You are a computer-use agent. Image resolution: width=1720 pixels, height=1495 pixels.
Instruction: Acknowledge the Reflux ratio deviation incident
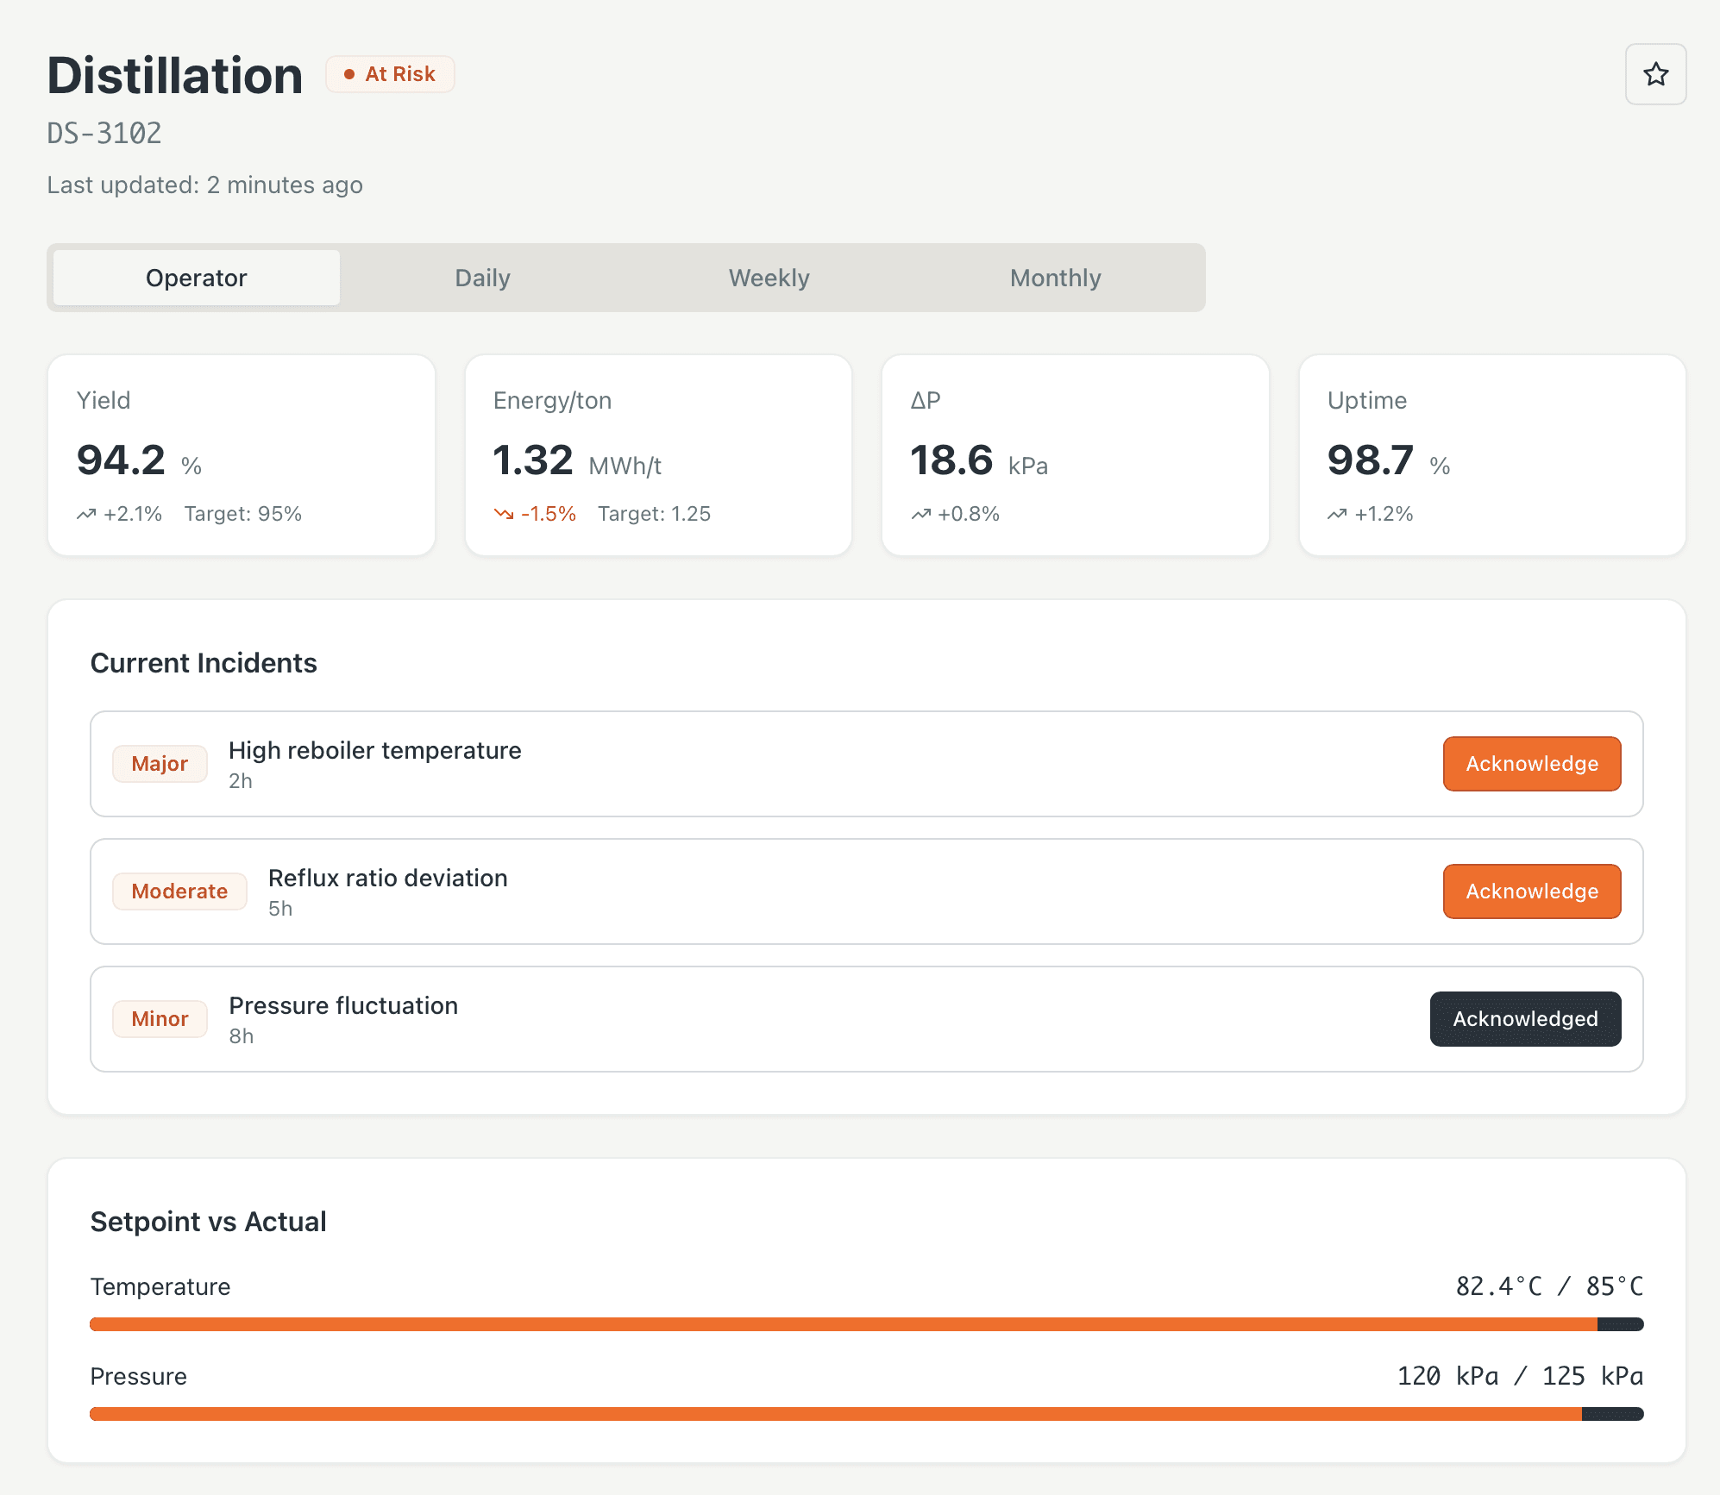pyautogui.click(x=1532, y=891)
